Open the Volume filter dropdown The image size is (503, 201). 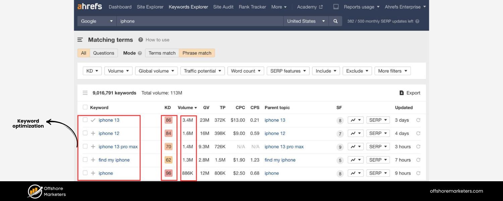(118, 71)
